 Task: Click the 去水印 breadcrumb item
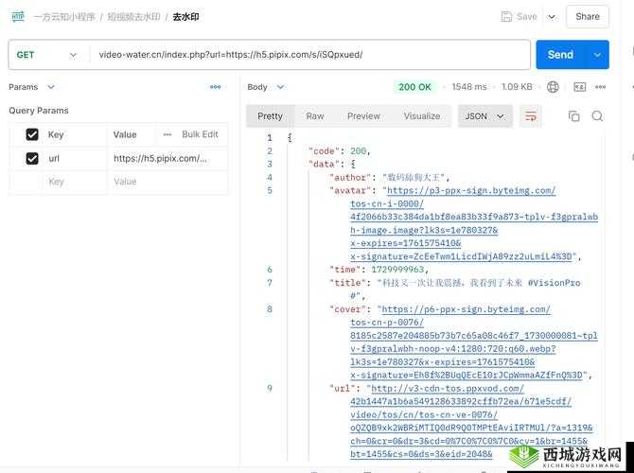[x=185, y=17]
